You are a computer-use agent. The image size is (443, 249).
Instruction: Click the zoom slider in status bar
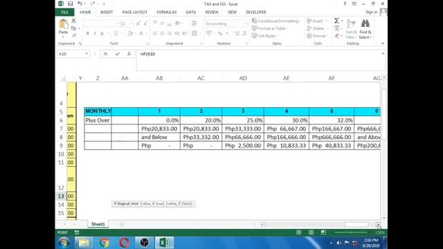coord(351,232)
